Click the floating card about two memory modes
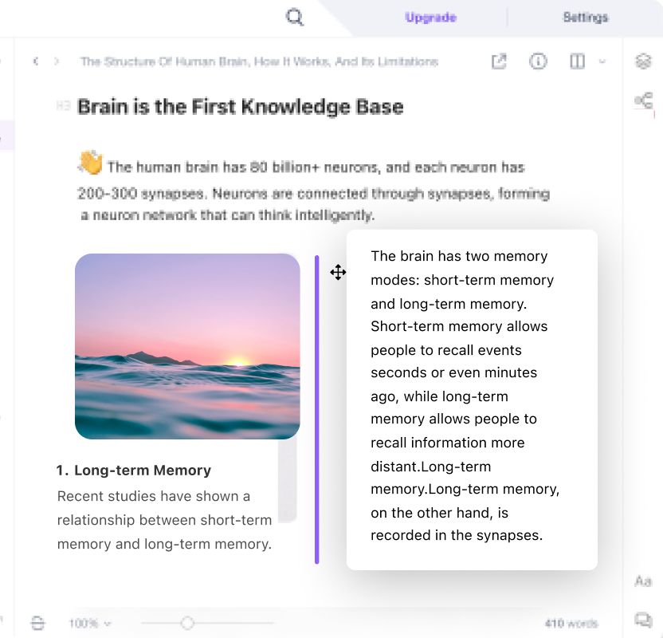663x638 pixels. 472,400
